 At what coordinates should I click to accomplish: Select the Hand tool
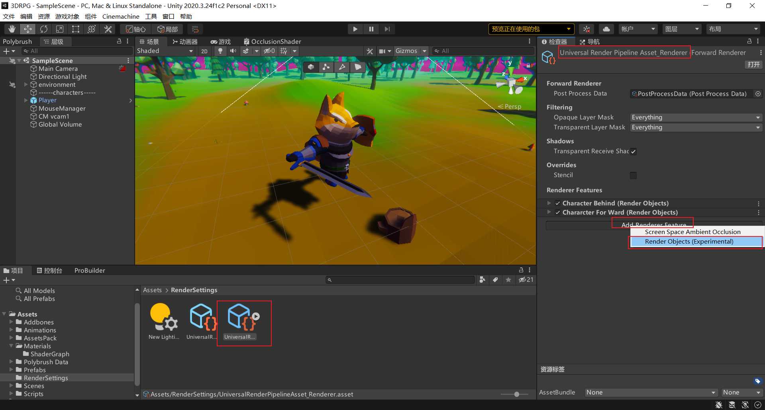[x=12, y=29]
